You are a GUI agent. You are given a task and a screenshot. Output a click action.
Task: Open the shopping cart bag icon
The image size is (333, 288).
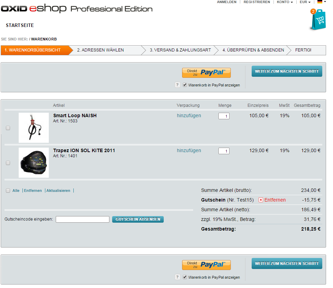tap(318, 20)
